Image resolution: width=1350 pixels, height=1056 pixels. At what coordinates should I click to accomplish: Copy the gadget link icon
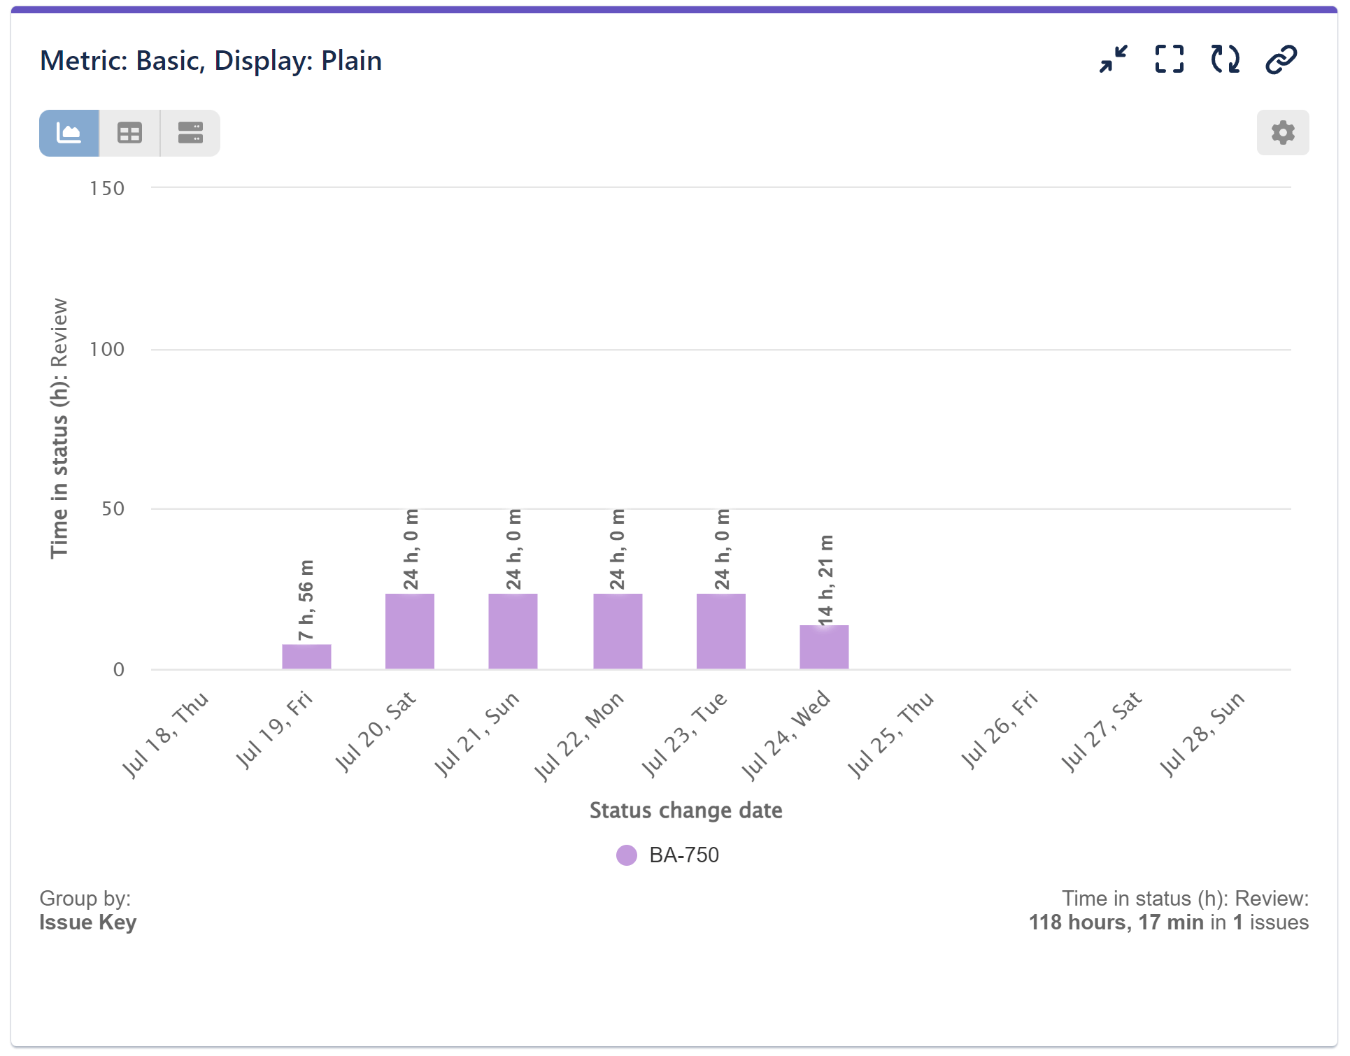pos(1281,59)
